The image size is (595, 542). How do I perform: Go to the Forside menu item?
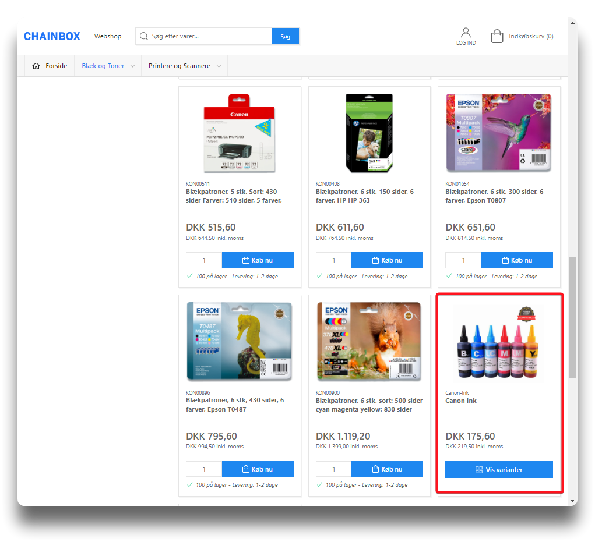tap(56, 66)
